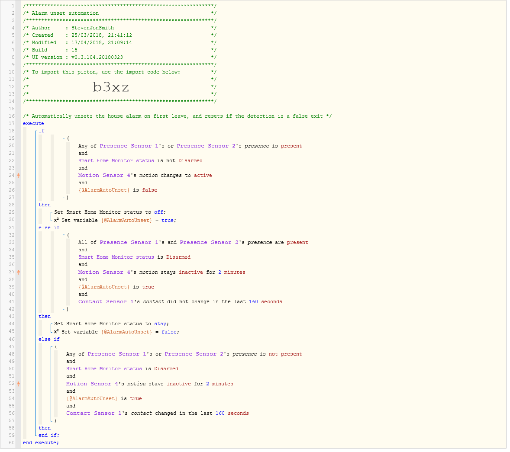The width and height of the screenshot is (510, 452).
Task: Click line number 1 in the gutter
Action: [13, 6]
